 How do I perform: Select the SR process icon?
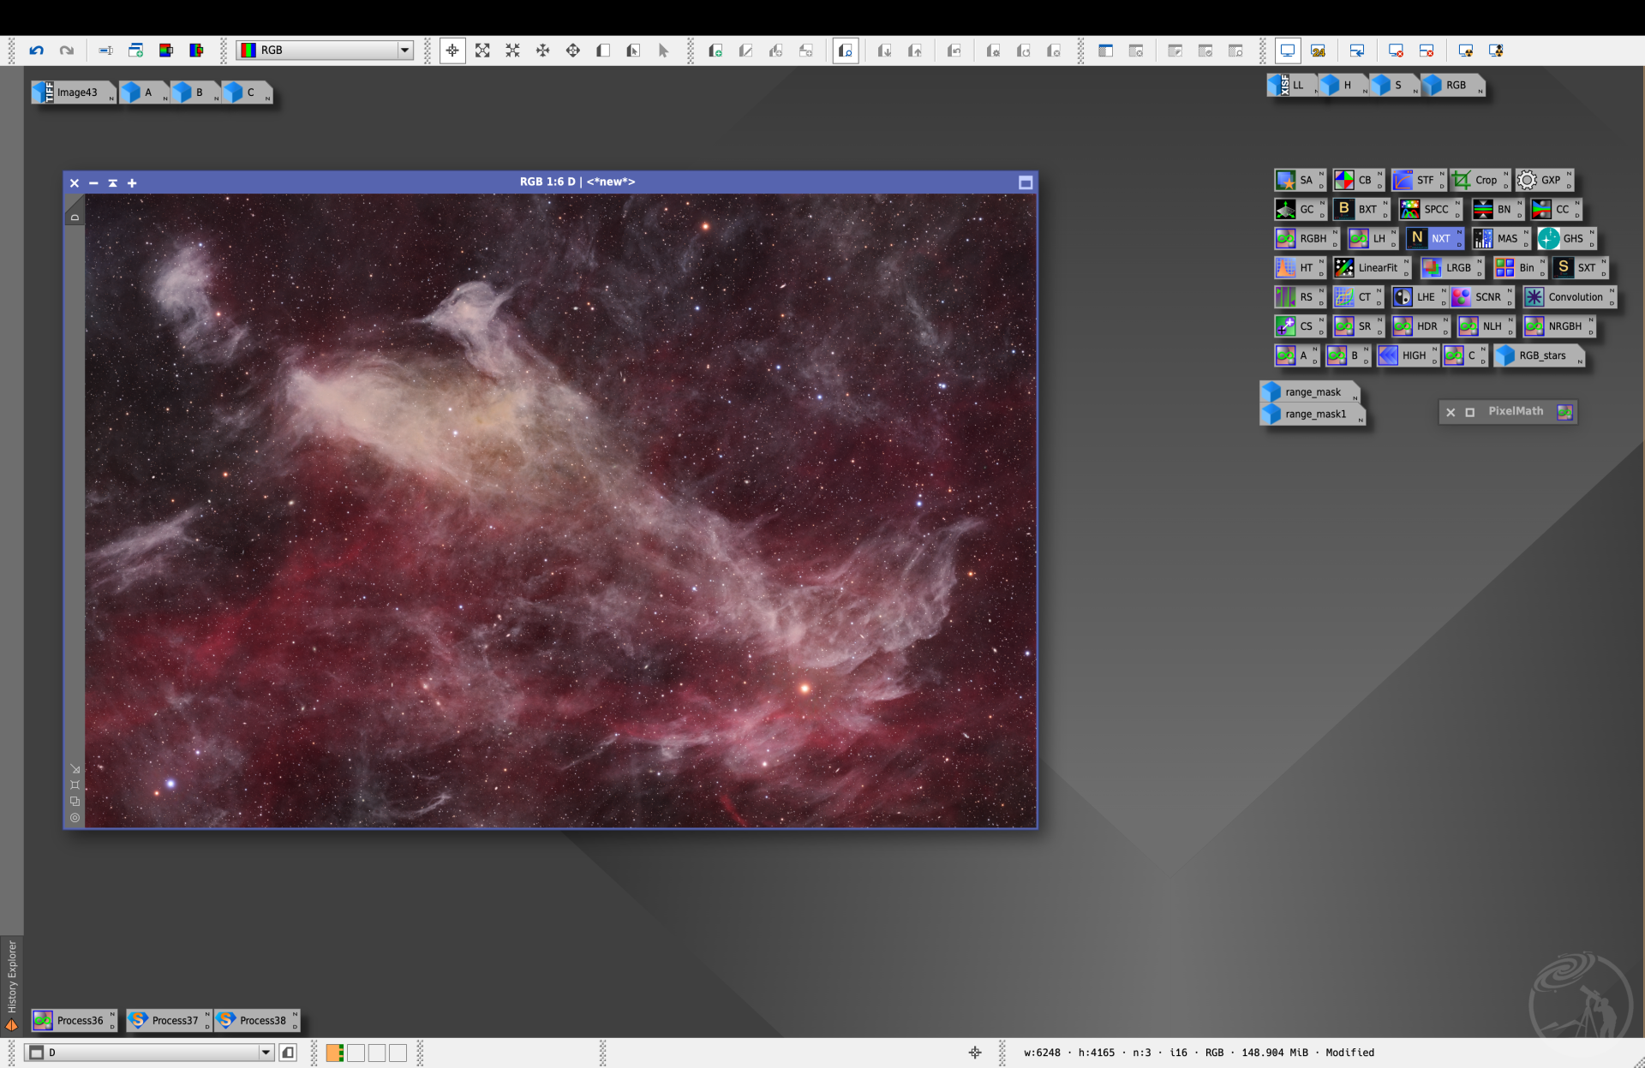1357,325
